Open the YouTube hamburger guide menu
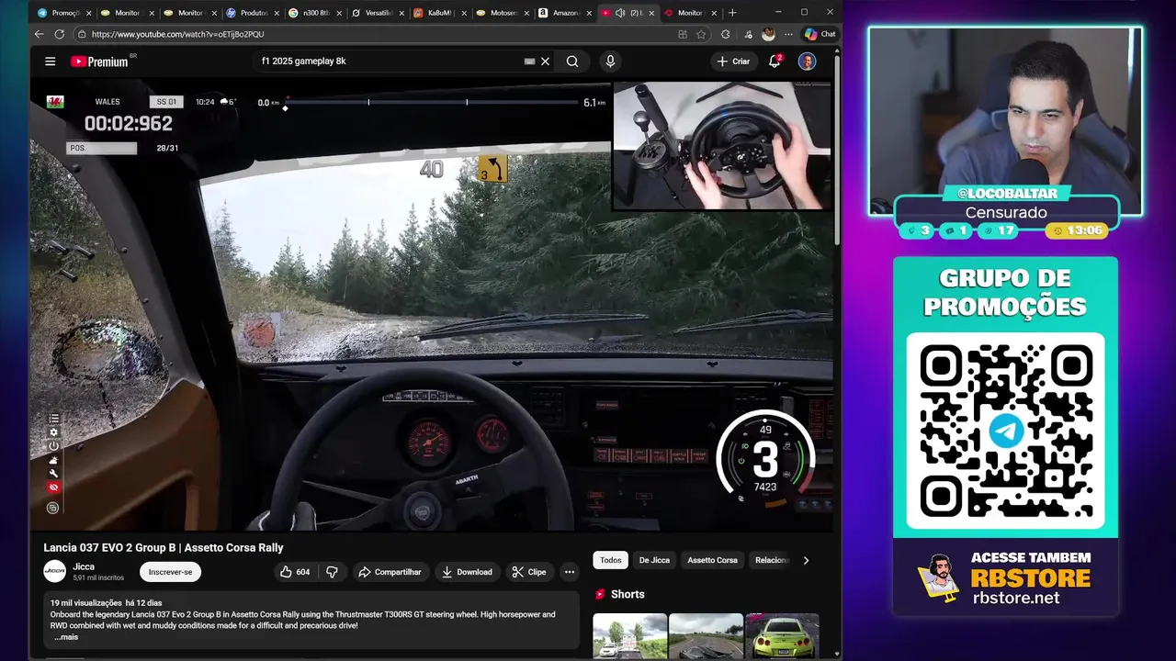 (x=50, y=62)
